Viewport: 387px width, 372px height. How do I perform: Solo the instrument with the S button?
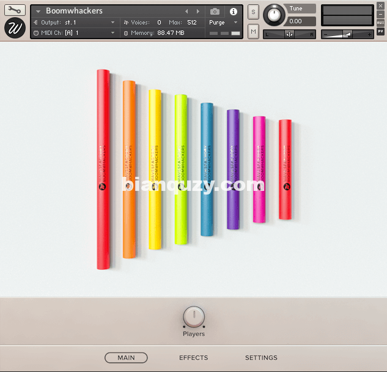[253, 12]
